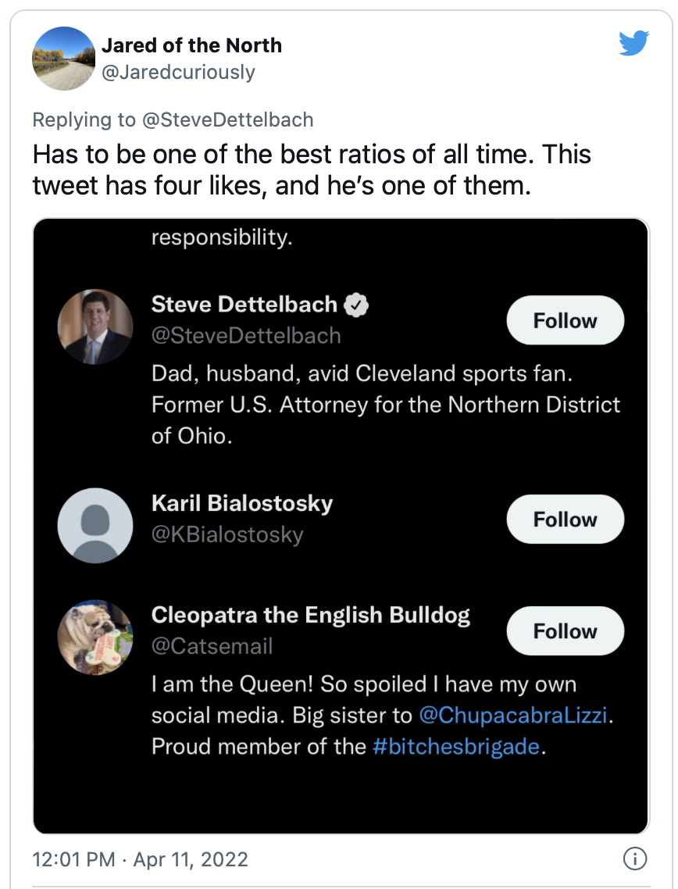Viewport: 678px width, 889px height.
Task: Click the @KBialostosky handle
Action: click(x=227, y=534)
